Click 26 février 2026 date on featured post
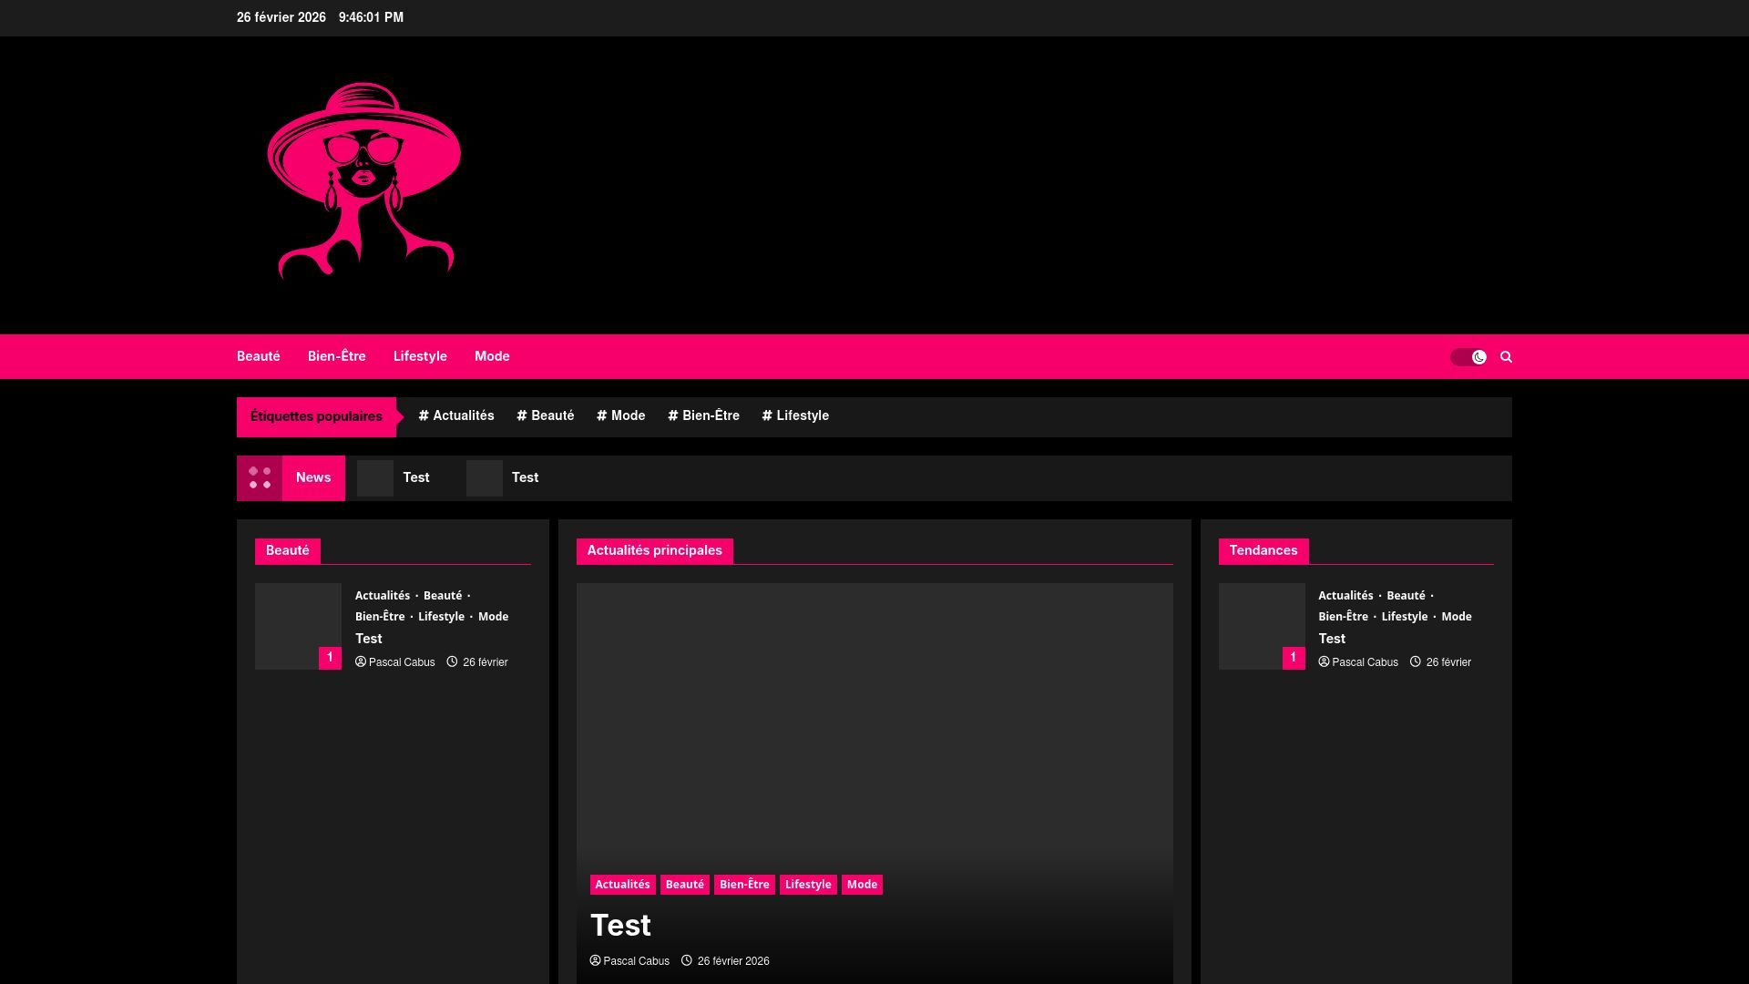The height and width of the screenshot is (984, 1749). click(733, 961)
